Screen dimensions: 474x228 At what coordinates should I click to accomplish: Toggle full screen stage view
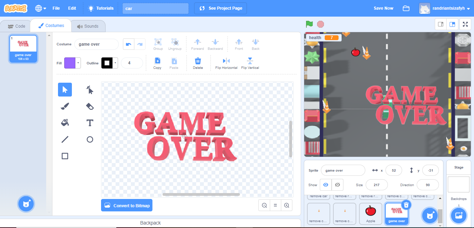pos(465,24)
